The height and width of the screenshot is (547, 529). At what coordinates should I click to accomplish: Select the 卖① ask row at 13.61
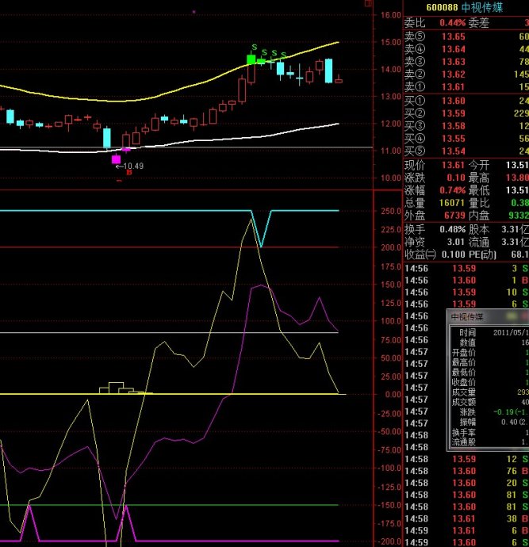tap(466, 87)
